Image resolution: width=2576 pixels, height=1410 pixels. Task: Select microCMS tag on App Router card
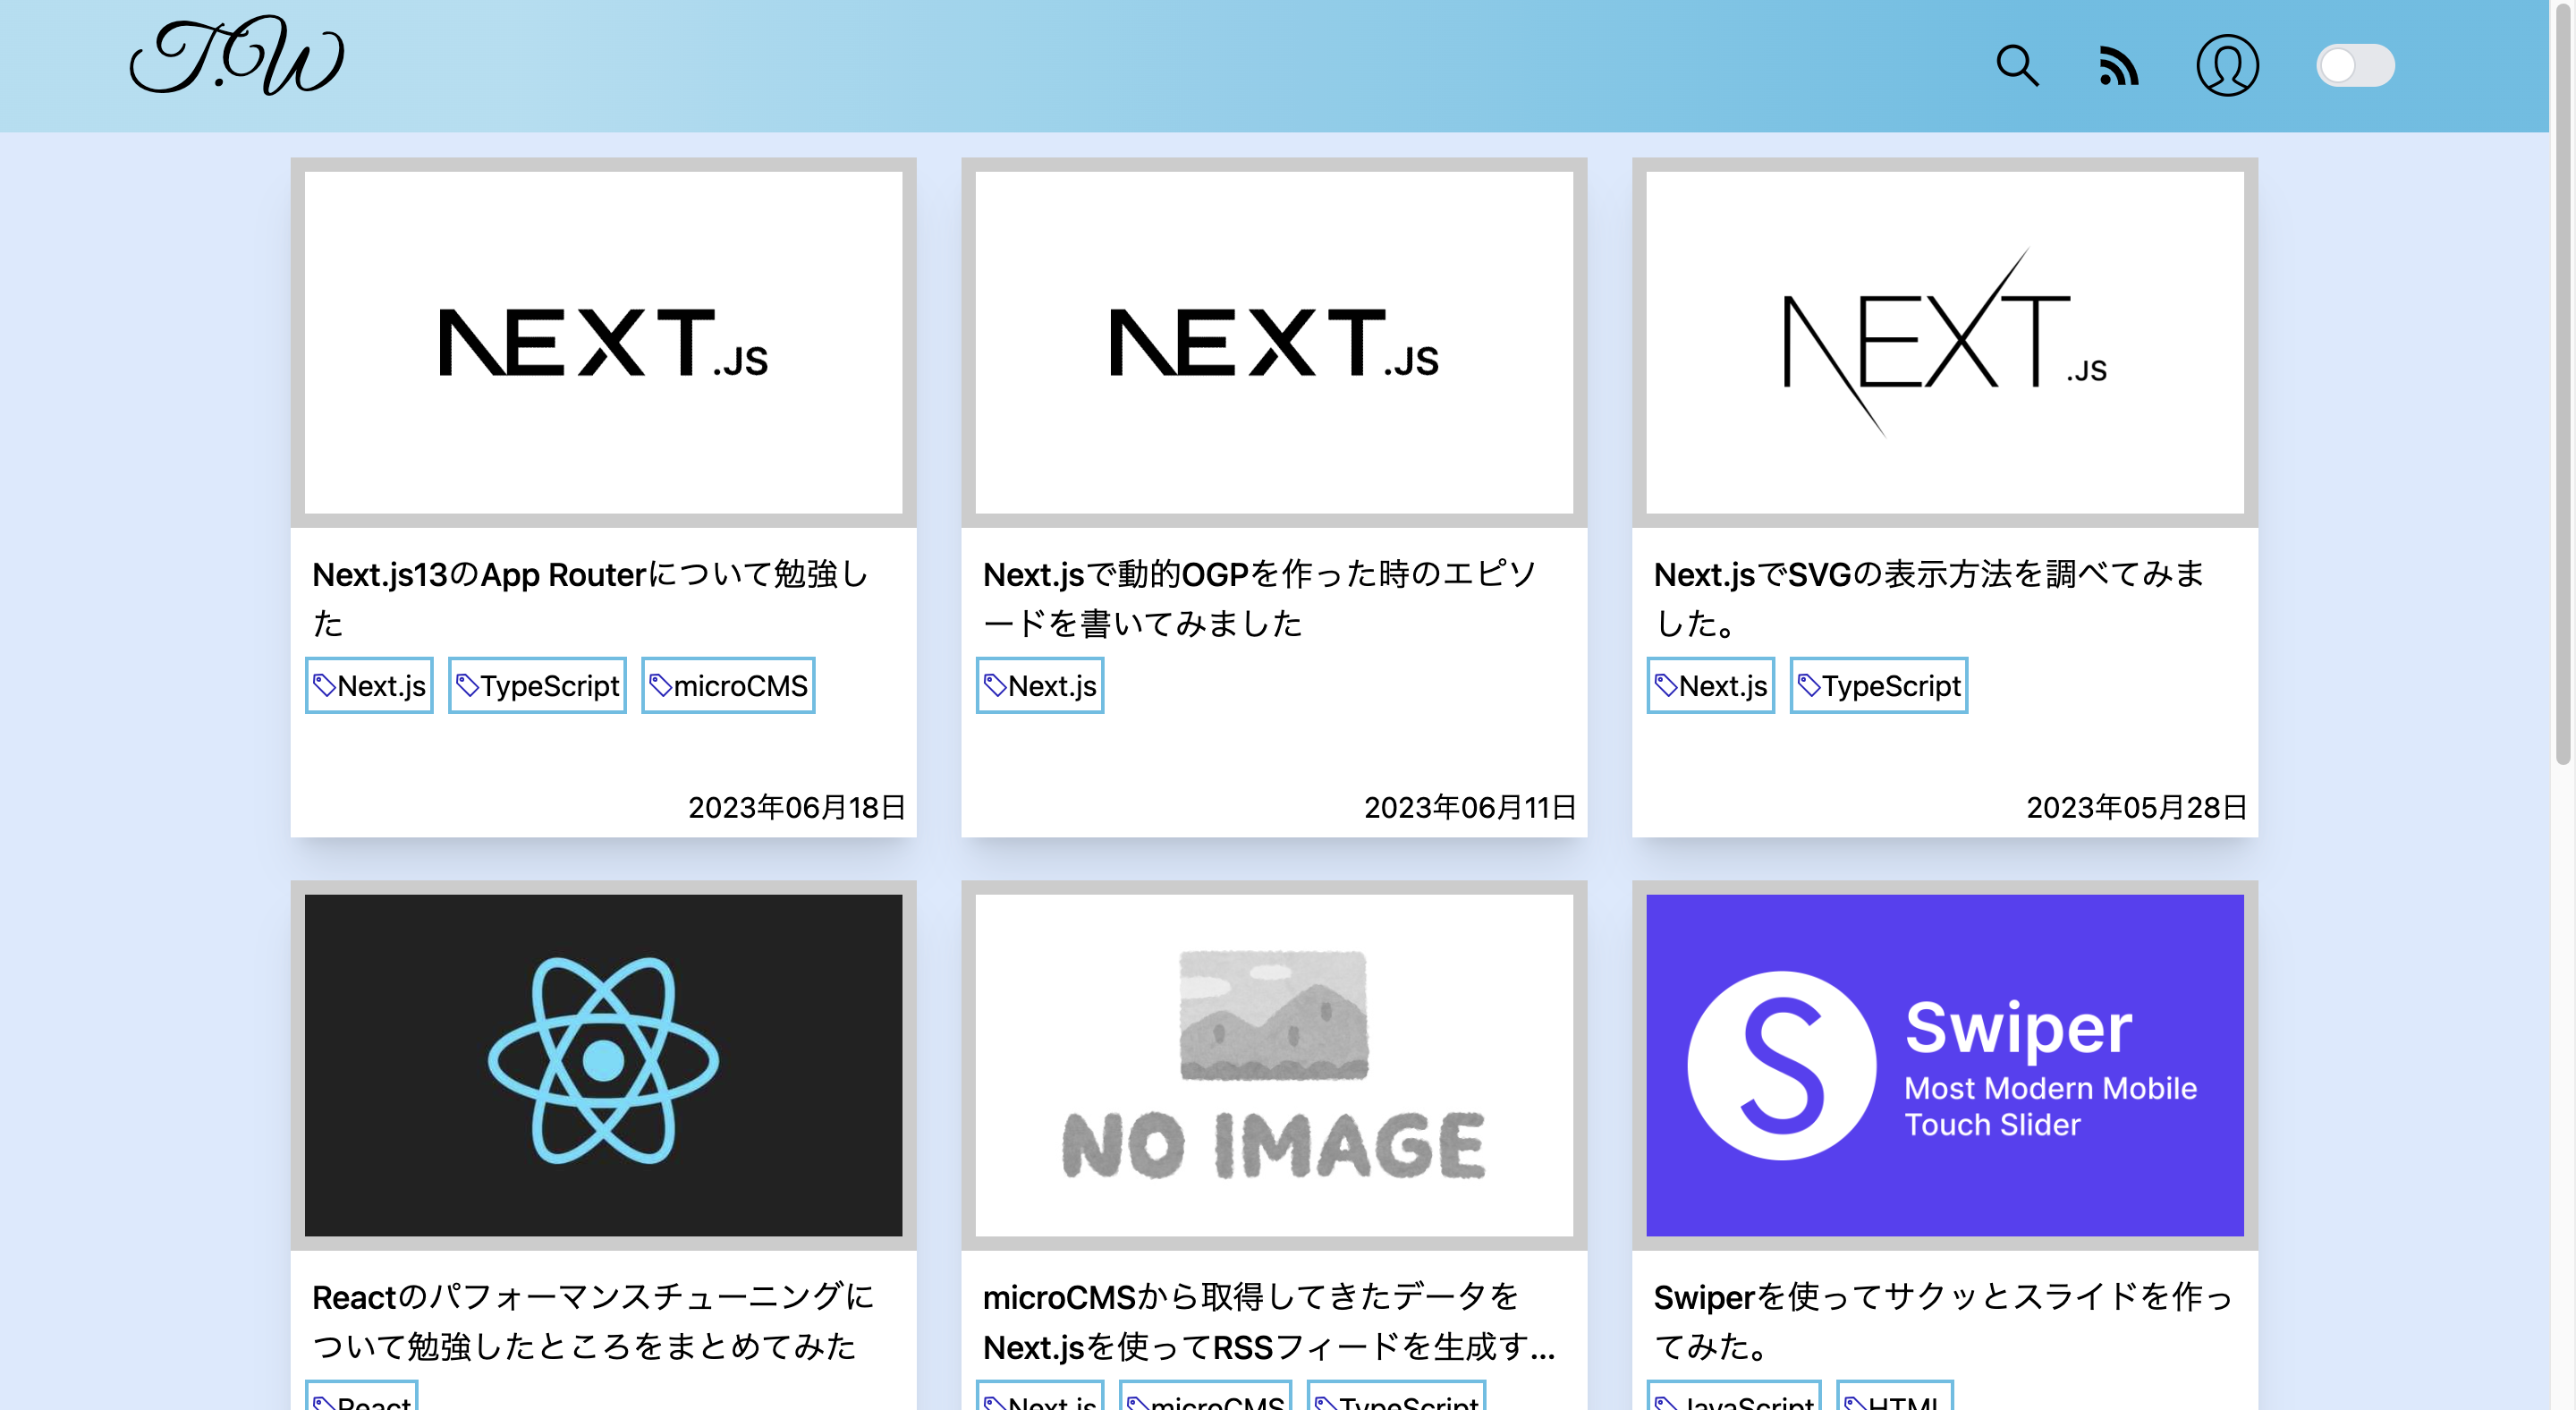click(x=728, y=685)
